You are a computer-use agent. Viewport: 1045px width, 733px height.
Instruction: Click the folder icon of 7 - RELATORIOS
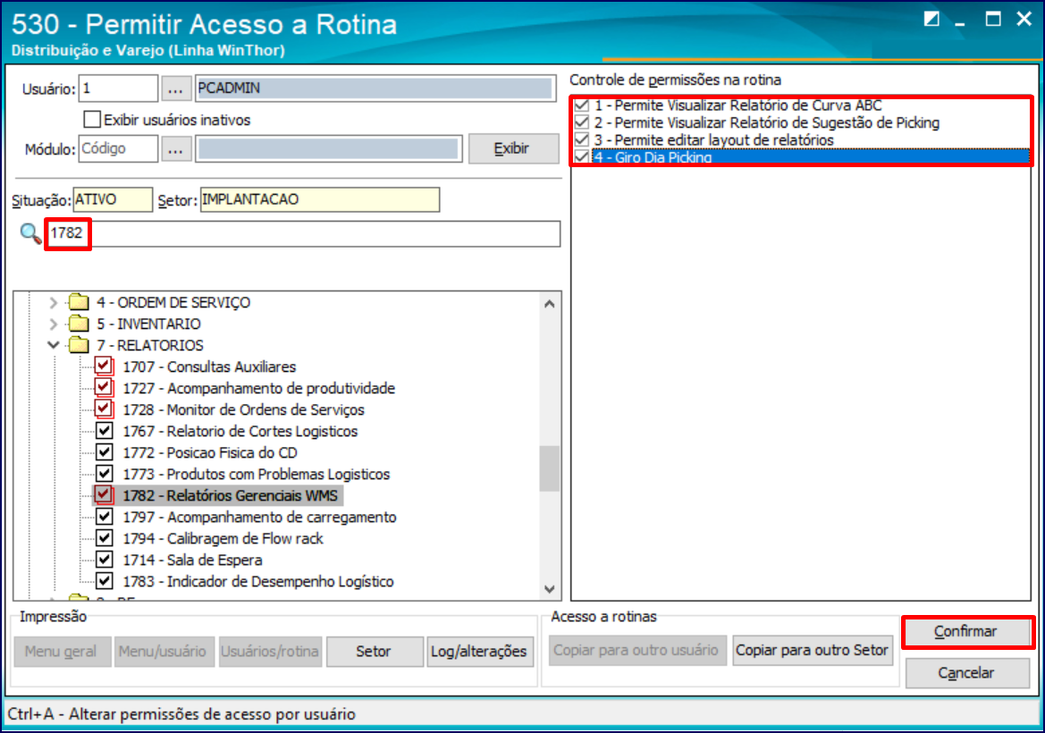click(x=79, y=345)
